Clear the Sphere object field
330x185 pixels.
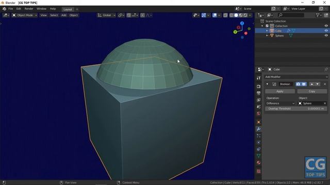click(325, 103)
